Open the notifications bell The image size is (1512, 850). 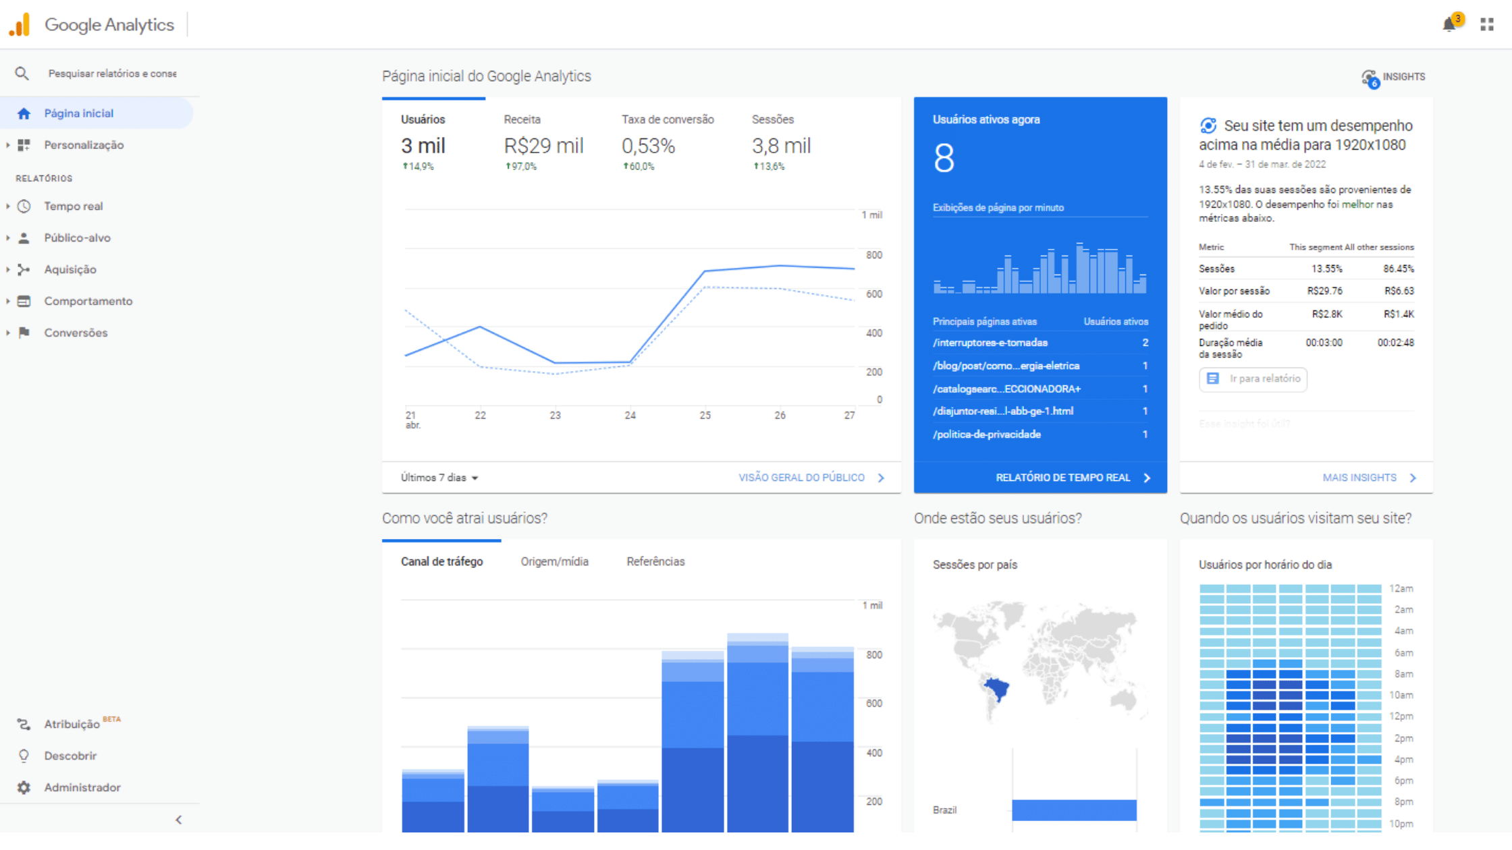1449,24
